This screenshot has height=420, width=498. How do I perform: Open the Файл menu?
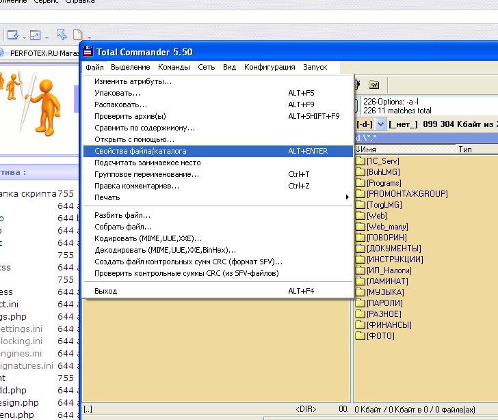pyautogui.click(x=94, y=67)
